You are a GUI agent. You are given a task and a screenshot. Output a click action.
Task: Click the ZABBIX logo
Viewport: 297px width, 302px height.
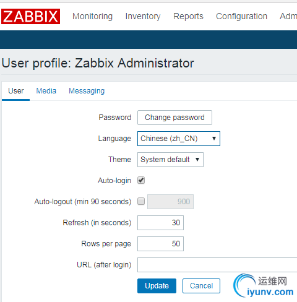(x=30, y=16)
